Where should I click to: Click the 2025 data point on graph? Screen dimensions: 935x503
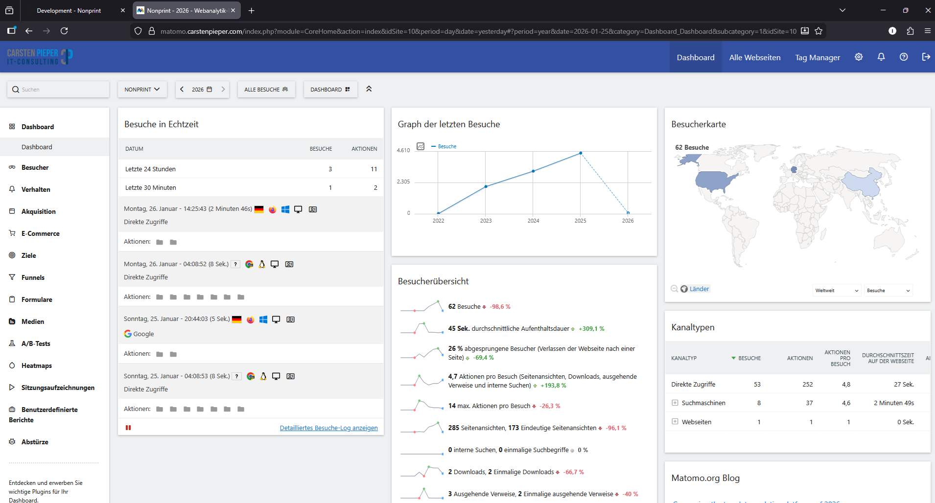(581, 153)
